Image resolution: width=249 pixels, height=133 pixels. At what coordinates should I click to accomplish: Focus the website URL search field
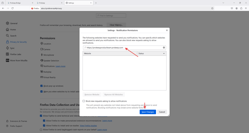(124, 48)
